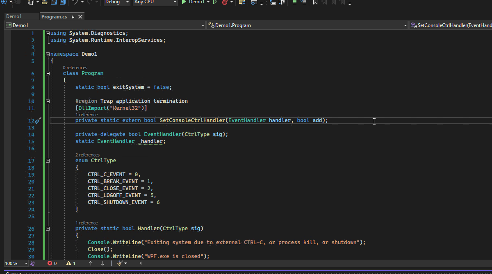The height and width of the screenshot is (274, 492).
Task: Click the Save All icon
Action: tap(63, 2)
